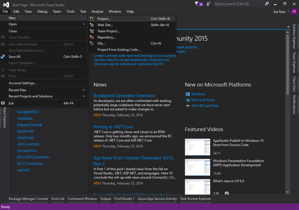This screenshot has height=210, width=299.
Task: Show the Task Runner Explorer tab
Action: 196,199
